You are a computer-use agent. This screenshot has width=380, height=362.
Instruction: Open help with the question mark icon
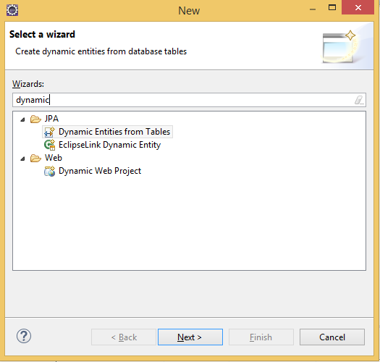click(x=24, y=336)
